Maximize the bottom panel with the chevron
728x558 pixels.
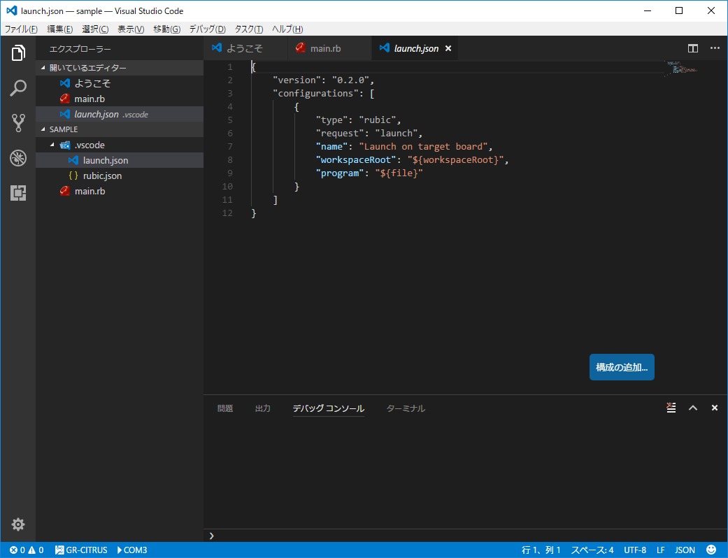tap(693, 408)
